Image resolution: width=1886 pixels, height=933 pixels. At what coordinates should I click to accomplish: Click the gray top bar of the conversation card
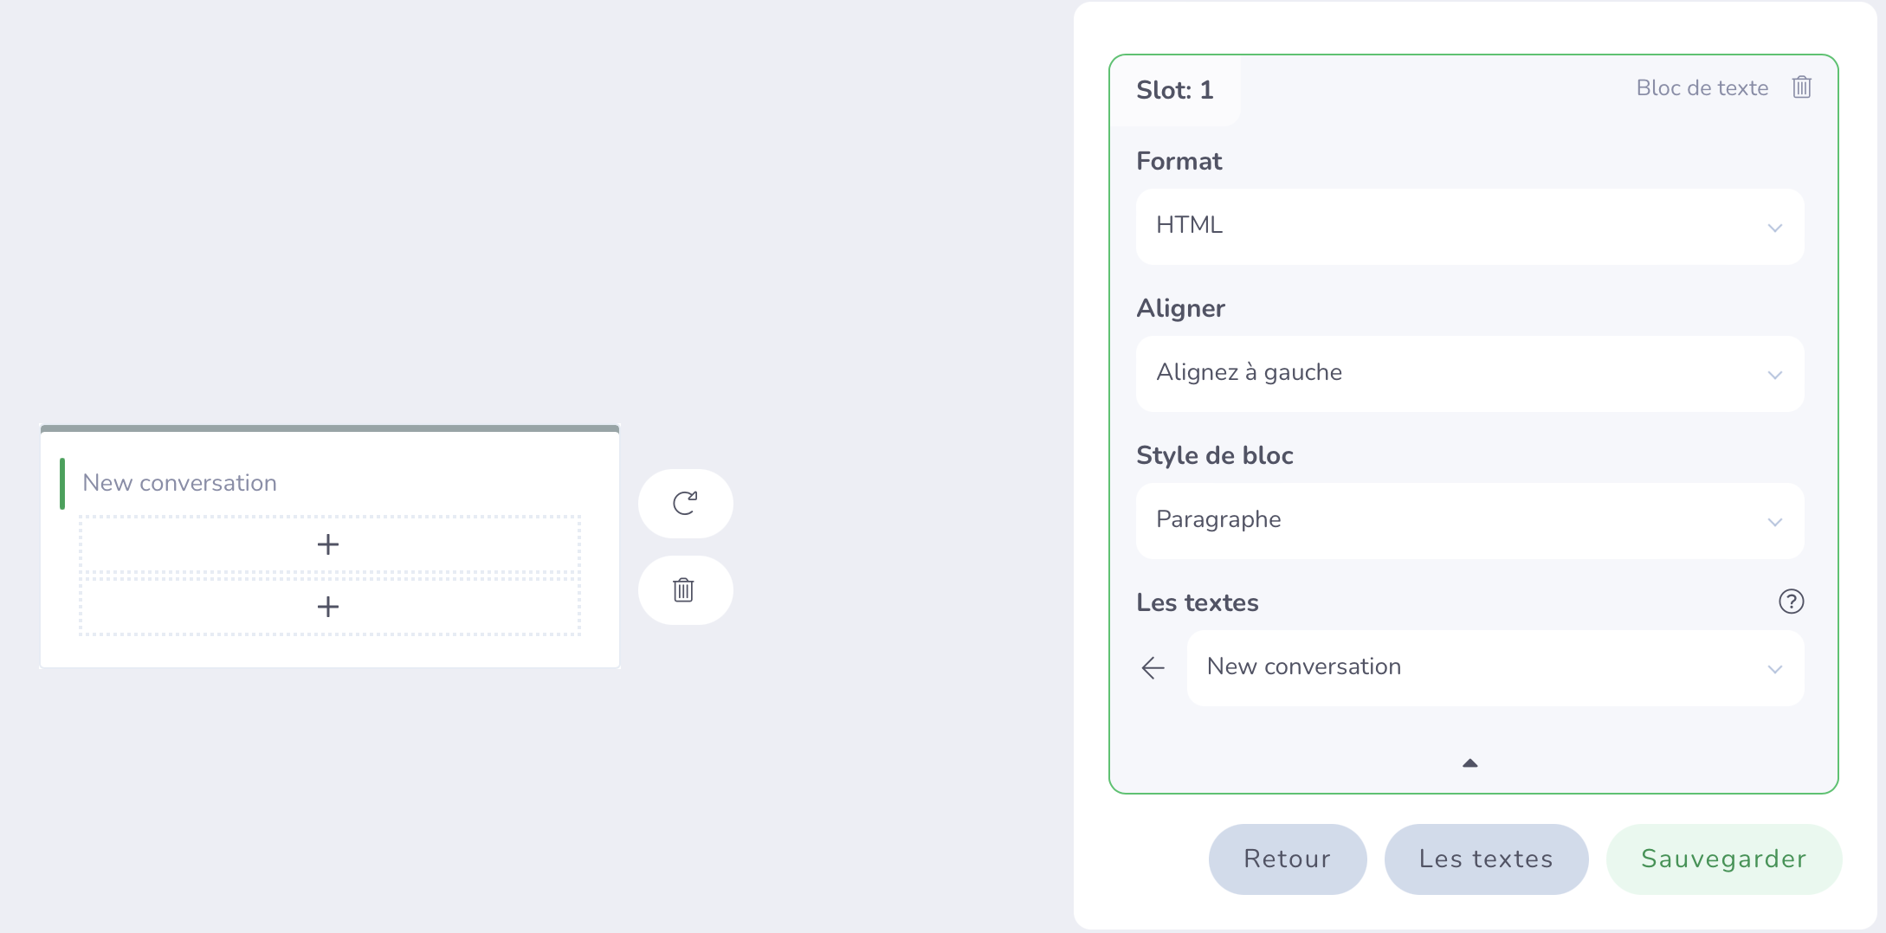pos(330,428)
